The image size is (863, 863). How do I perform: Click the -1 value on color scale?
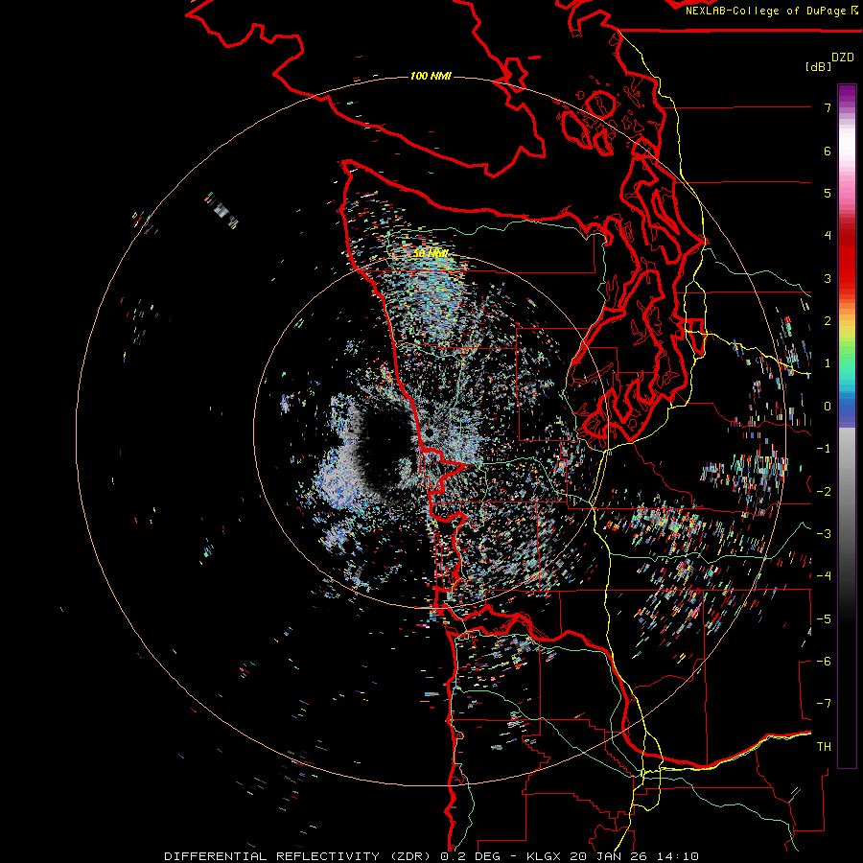pos(824,449)
